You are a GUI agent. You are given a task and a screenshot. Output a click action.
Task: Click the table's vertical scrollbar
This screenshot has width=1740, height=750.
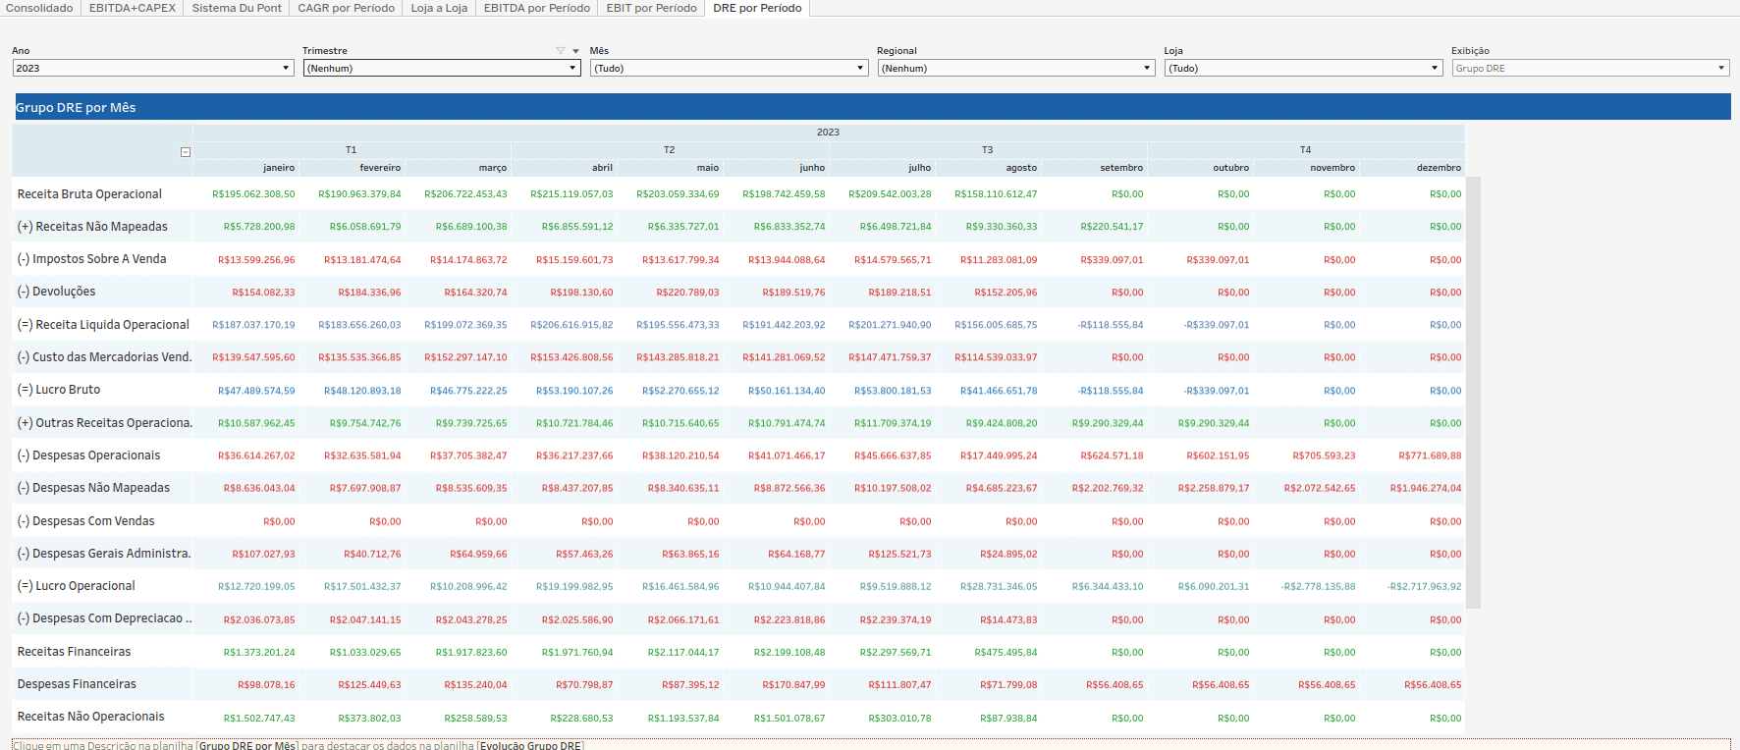pos(1473,393)
